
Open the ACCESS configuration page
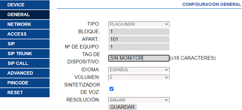pos(25,34)
